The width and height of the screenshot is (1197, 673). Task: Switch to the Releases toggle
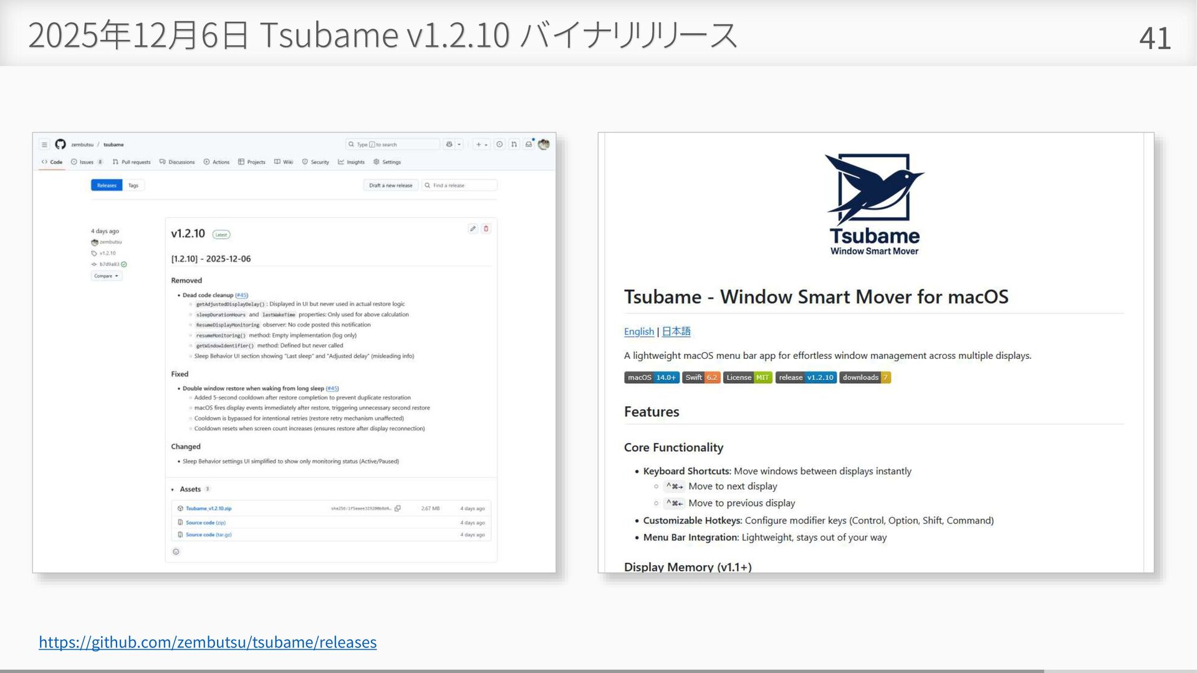[107, 186]
